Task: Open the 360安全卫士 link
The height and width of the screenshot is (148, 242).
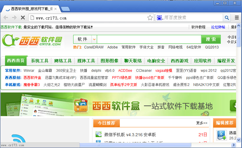Action: click(66, 70)
